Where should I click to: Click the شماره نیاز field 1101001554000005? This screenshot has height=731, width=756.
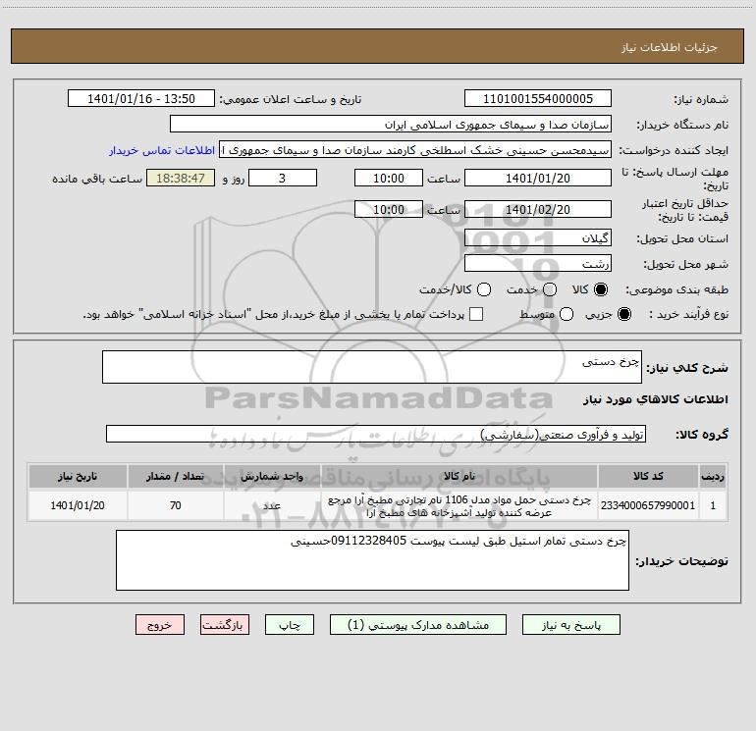[x=538, y=99]
